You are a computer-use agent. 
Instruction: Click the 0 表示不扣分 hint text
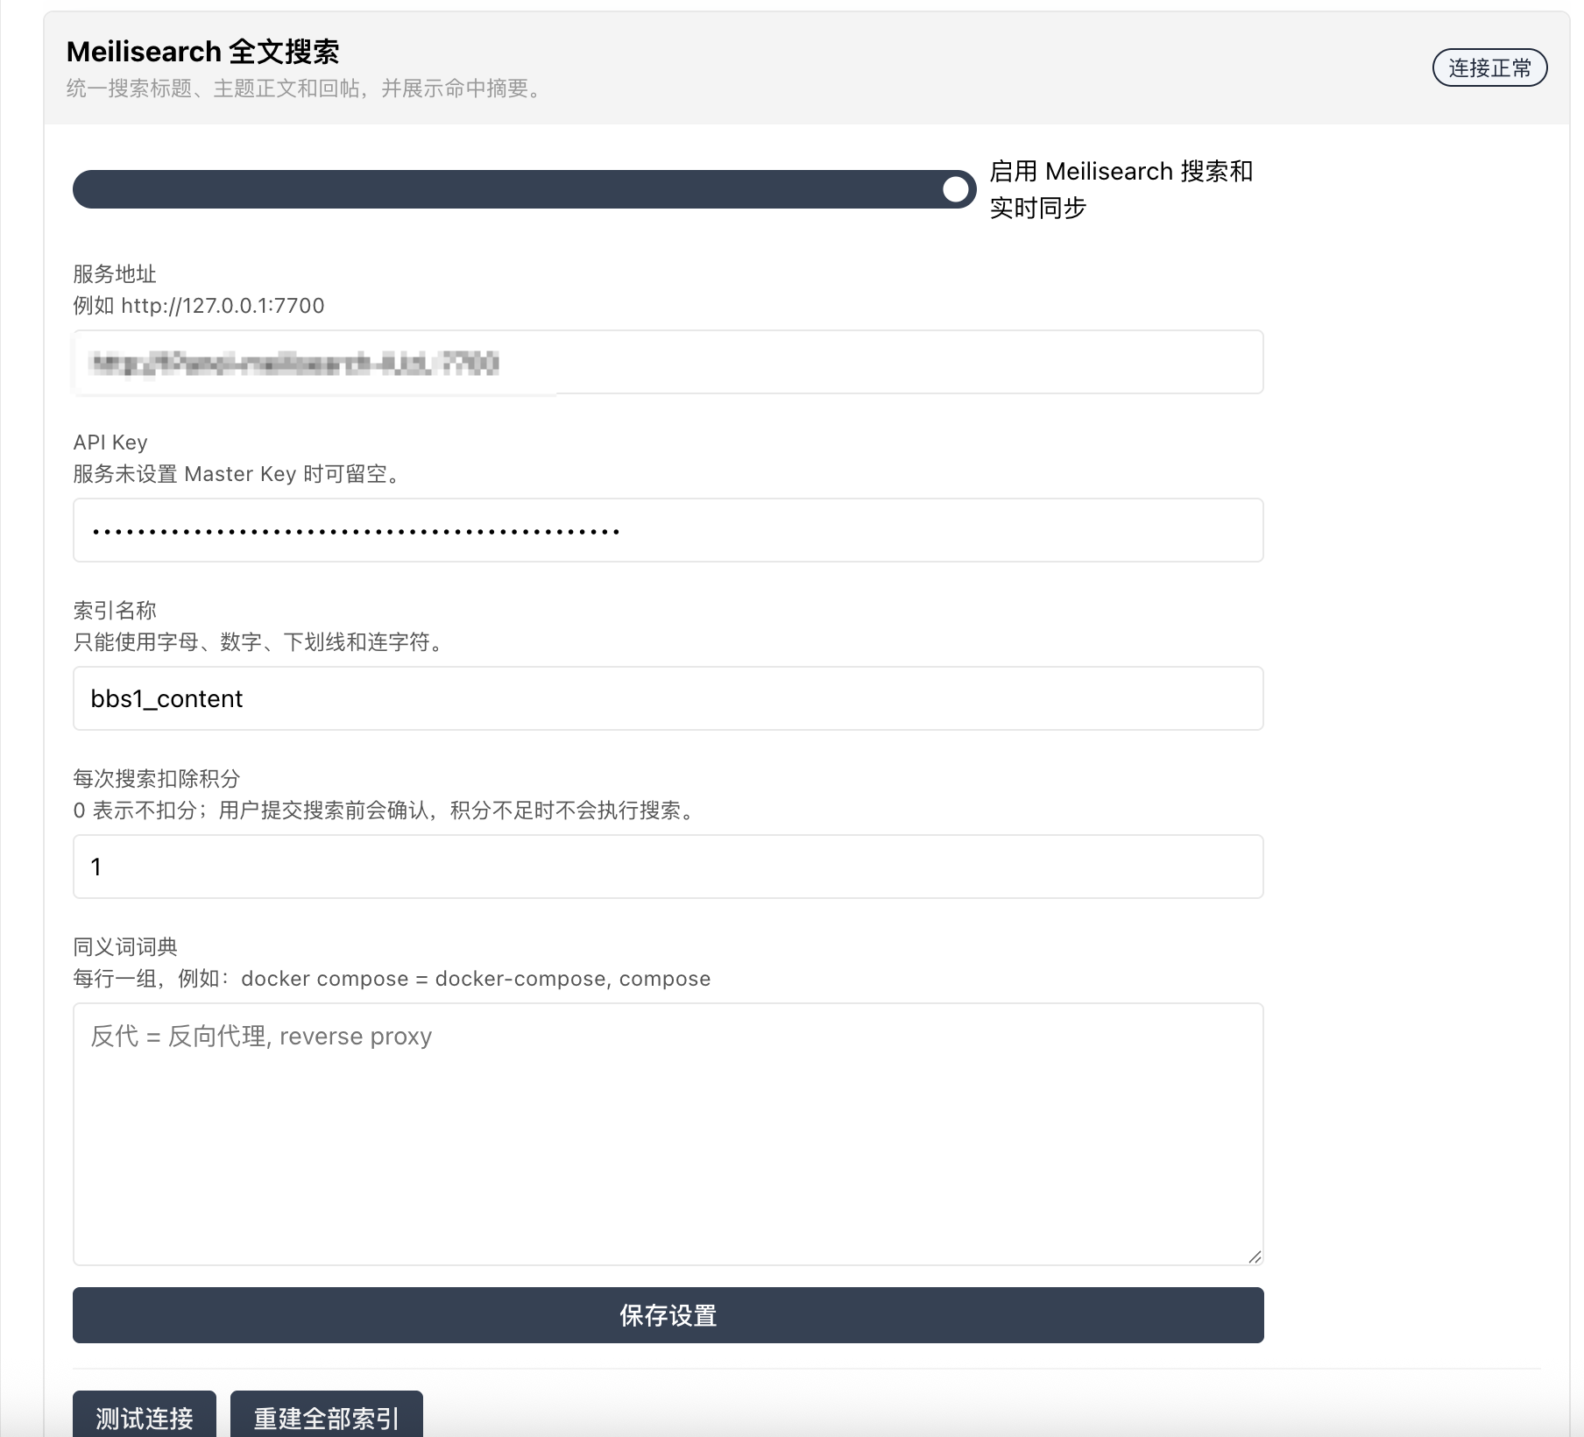(385, 811)
